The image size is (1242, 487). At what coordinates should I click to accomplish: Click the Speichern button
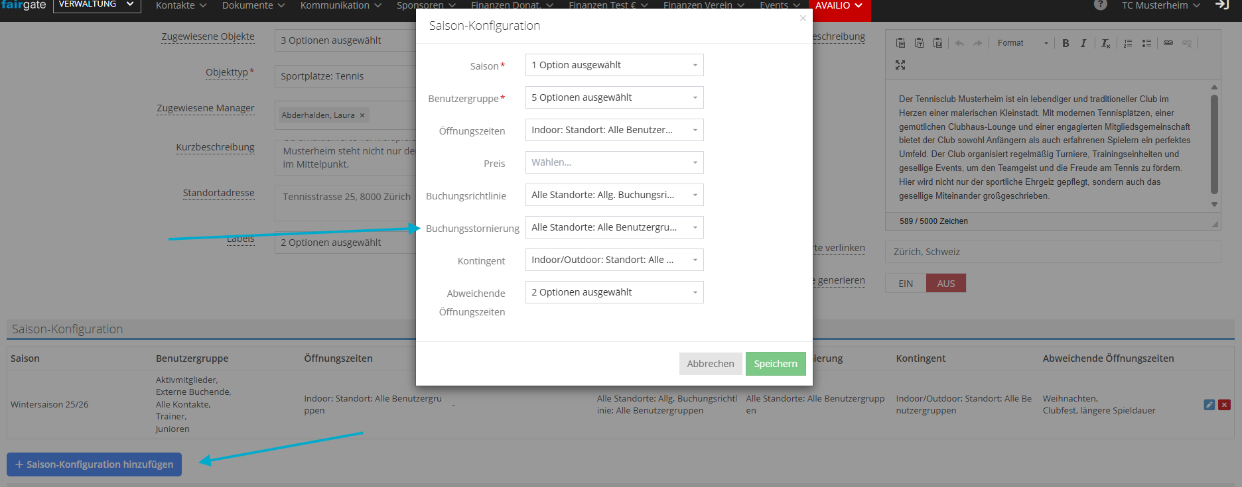(775, 364)
